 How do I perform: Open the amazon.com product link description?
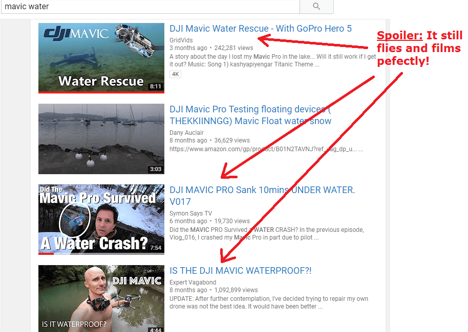[266, 149]
